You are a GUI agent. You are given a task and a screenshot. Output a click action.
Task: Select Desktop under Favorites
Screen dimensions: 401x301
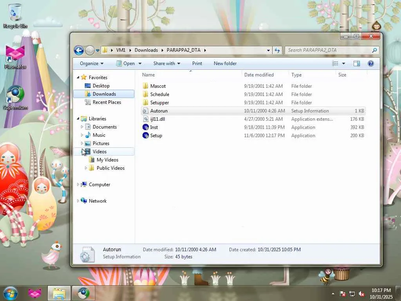(x=101, y=86)
